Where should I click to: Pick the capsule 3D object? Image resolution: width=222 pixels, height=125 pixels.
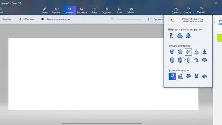point(188,60)
